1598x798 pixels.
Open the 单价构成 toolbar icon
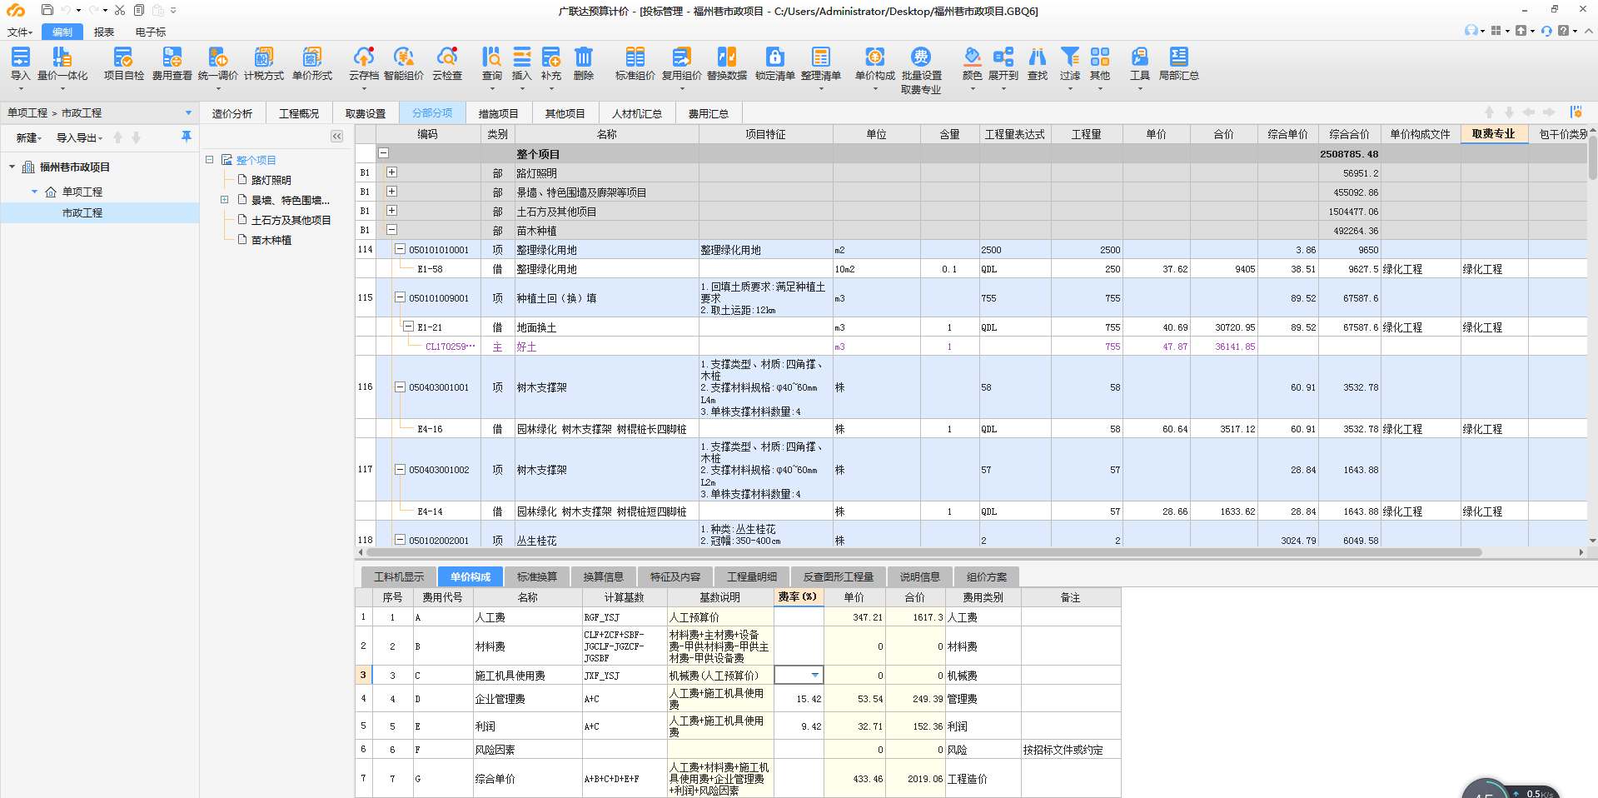pyautogui.click(x=874, y=64)
